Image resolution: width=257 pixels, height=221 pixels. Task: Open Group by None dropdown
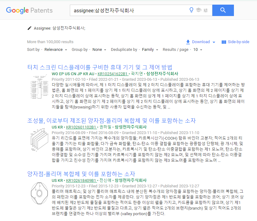pos(99,50)
